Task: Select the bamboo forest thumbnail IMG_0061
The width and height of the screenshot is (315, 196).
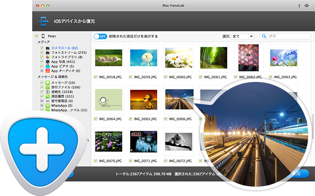Action: click(x=214, y=58)
